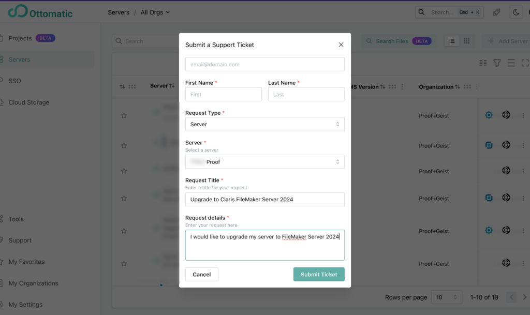This screenshot has height=315, width=530.
Task: Close the Submit a Support Ticket dialog
Action: point(341,44)
